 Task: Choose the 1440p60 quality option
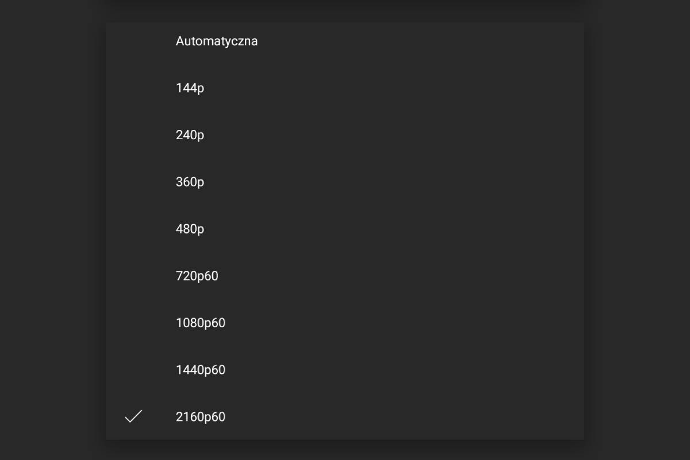(x=345, y=370)
